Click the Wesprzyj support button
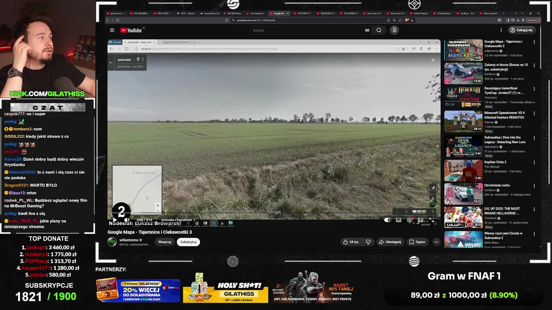The height and width of the screenshot is (310, 552). click(x=165, y=242)
